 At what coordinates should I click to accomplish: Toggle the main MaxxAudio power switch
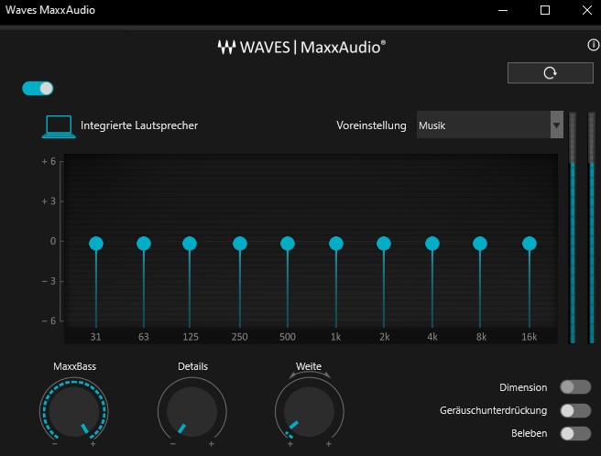38,88
